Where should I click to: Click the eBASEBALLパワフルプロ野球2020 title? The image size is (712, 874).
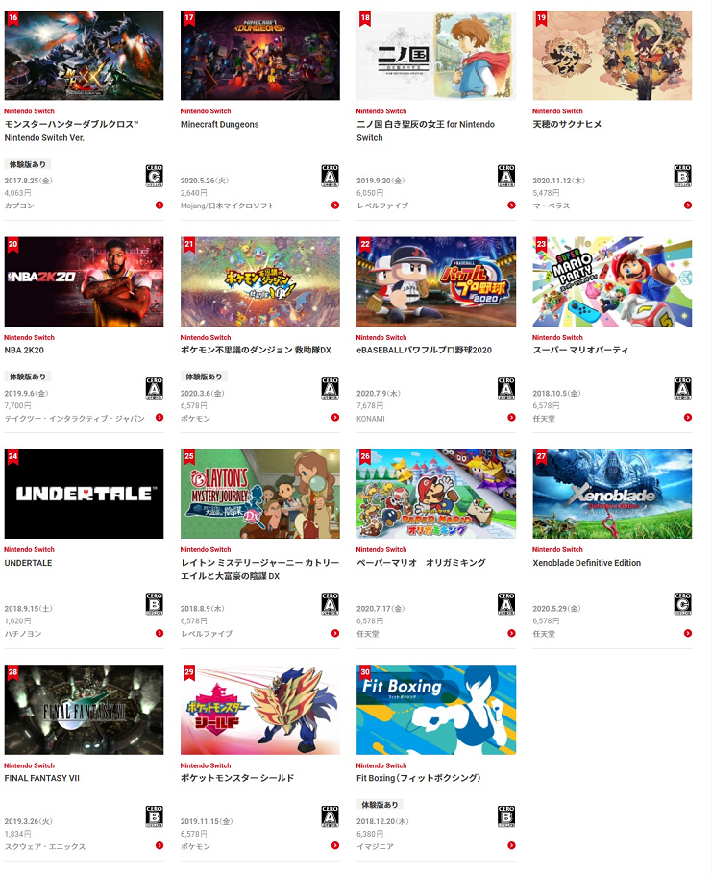(425, 350)
